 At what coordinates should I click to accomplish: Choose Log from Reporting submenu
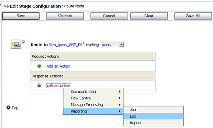153,116
